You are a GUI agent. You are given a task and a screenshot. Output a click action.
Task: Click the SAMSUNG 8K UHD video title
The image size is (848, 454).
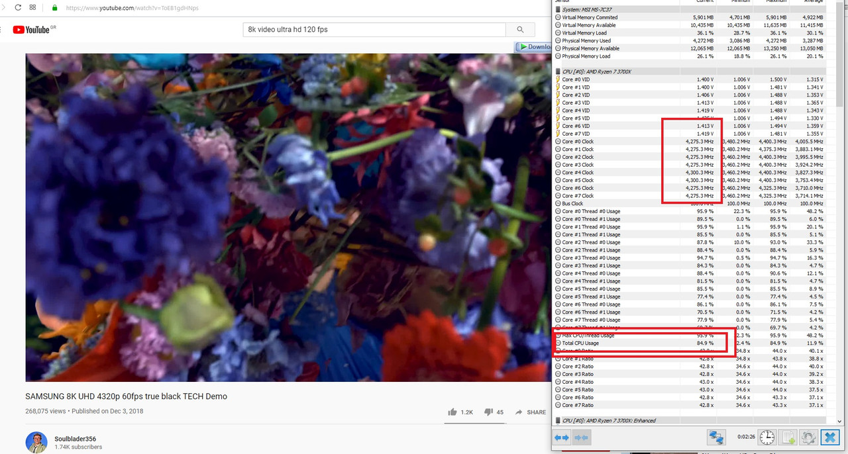click(126, 396)
